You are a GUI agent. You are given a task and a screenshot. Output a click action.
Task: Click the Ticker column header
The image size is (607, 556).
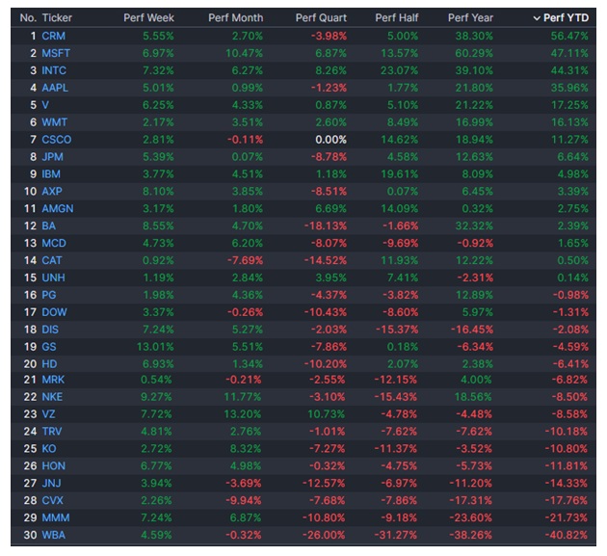[x=57, y=17]
